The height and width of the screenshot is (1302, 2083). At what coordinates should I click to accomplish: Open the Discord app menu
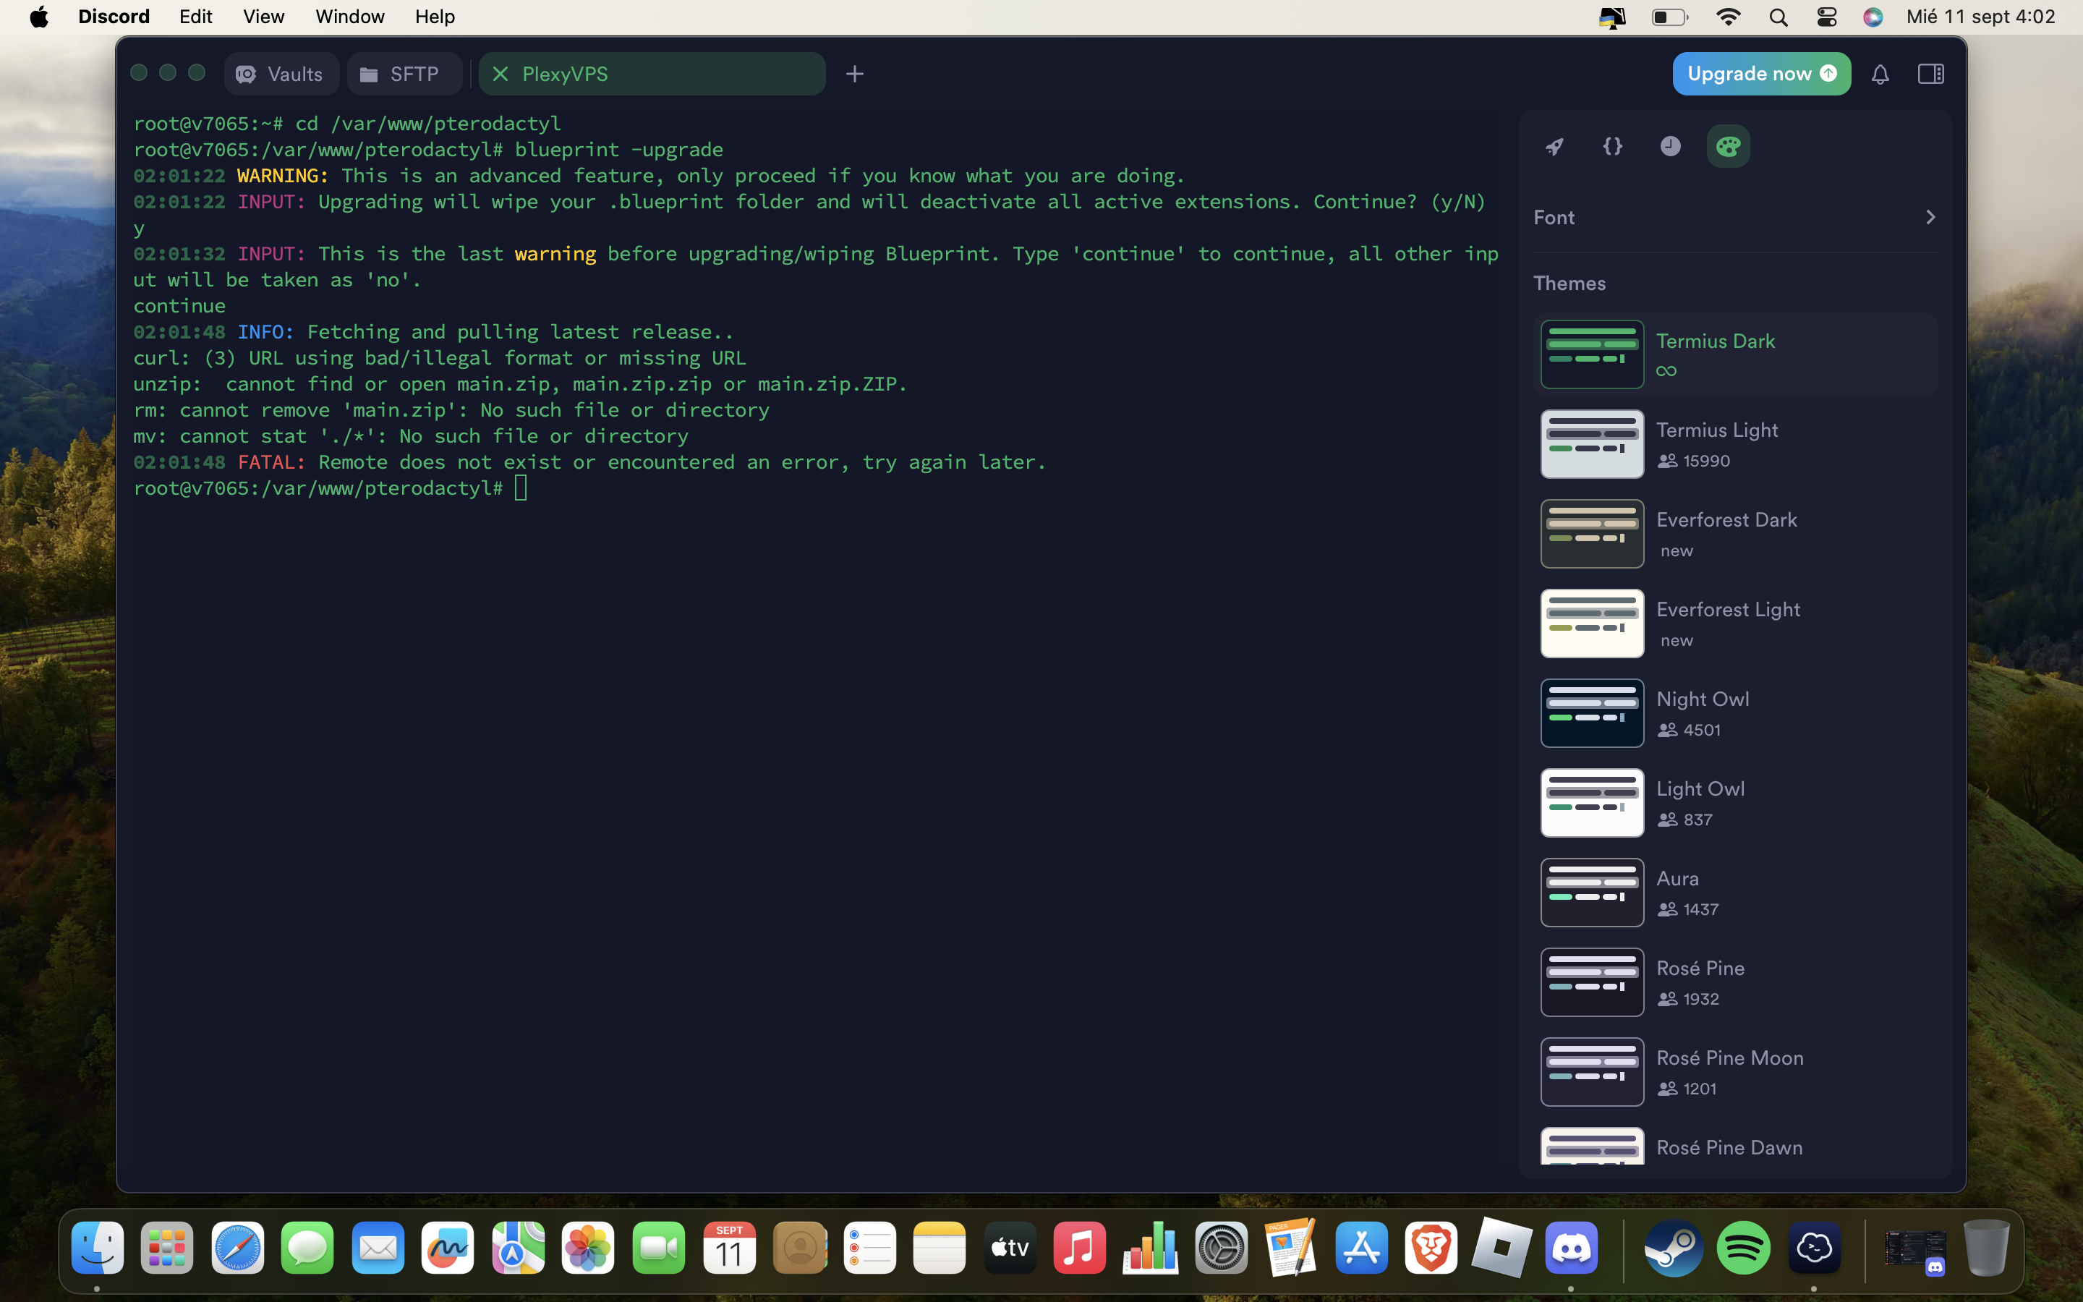click(x=114, y=17)
